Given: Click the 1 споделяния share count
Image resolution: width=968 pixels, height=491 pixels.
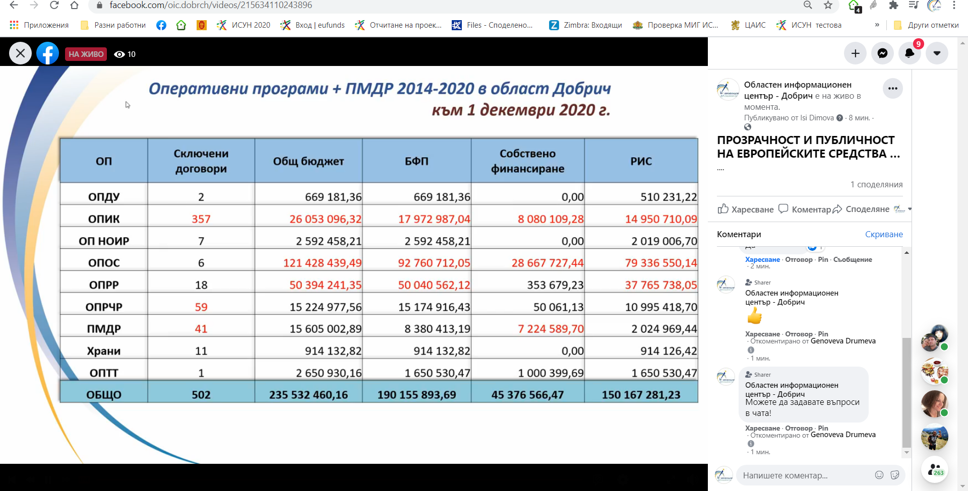Looking at the screenshot, I should click(876, 184).
